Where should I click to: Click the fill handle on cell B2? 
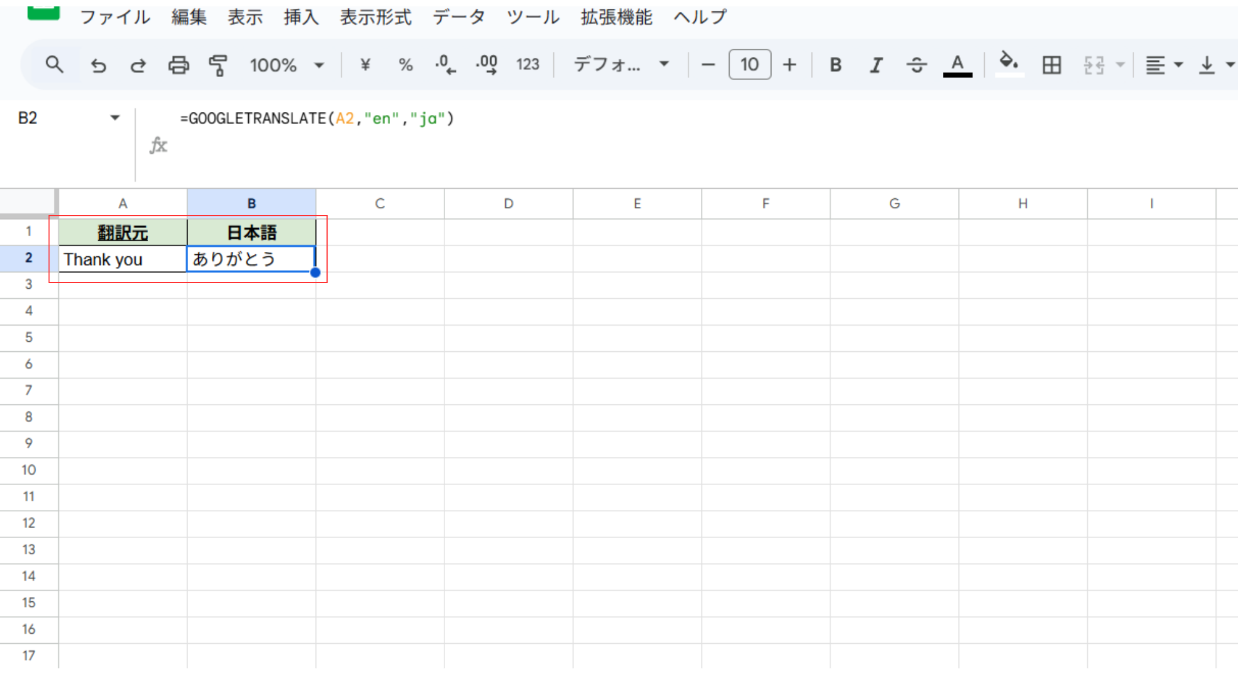[x=316, y=272]
